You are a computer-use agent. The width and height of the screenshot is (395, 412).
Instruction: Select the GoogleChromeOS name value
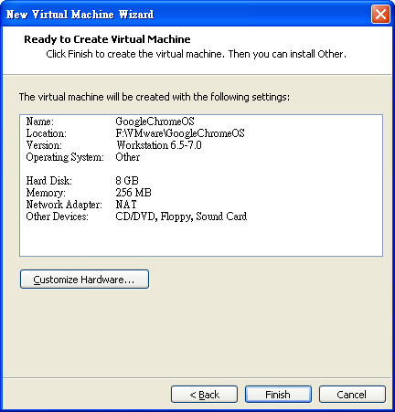click(x=155, y=121)
